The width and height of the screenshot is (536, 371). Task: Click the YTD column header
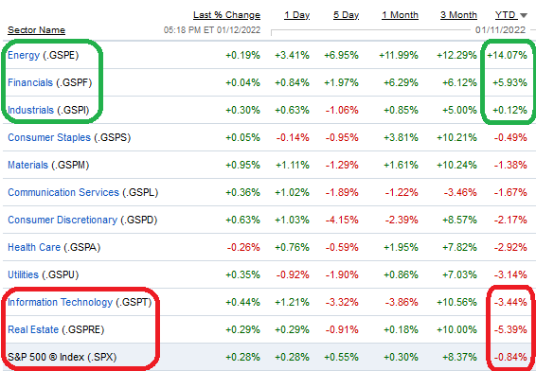tap(506, 15)
